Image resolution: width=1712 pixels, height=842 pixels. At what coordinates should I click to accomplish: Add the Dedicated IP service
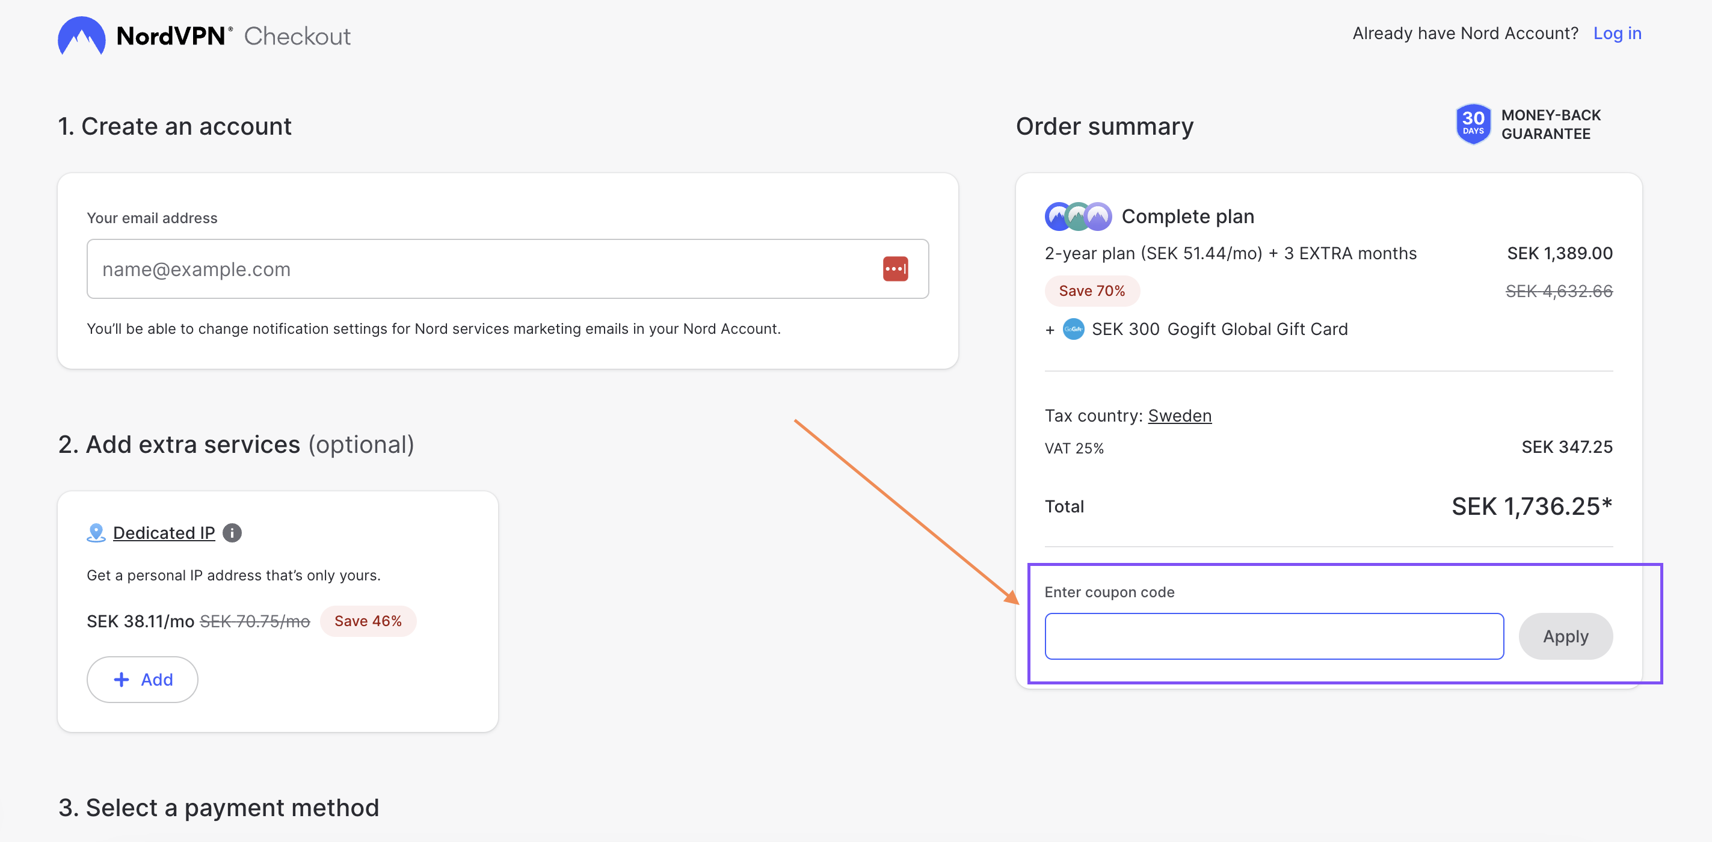click(142, 679)
